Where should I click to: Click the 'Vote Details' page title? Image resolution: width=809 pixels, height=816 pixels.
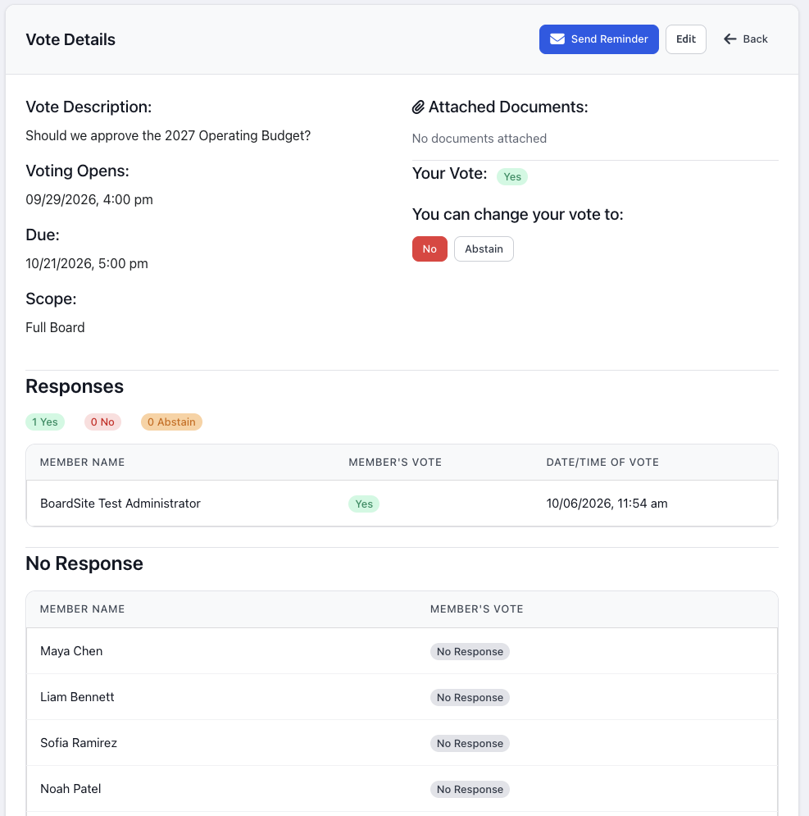point(70,39)
